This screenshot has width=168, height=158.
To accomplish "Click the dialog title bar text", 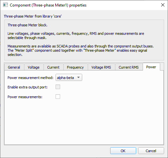I will 48,5.
